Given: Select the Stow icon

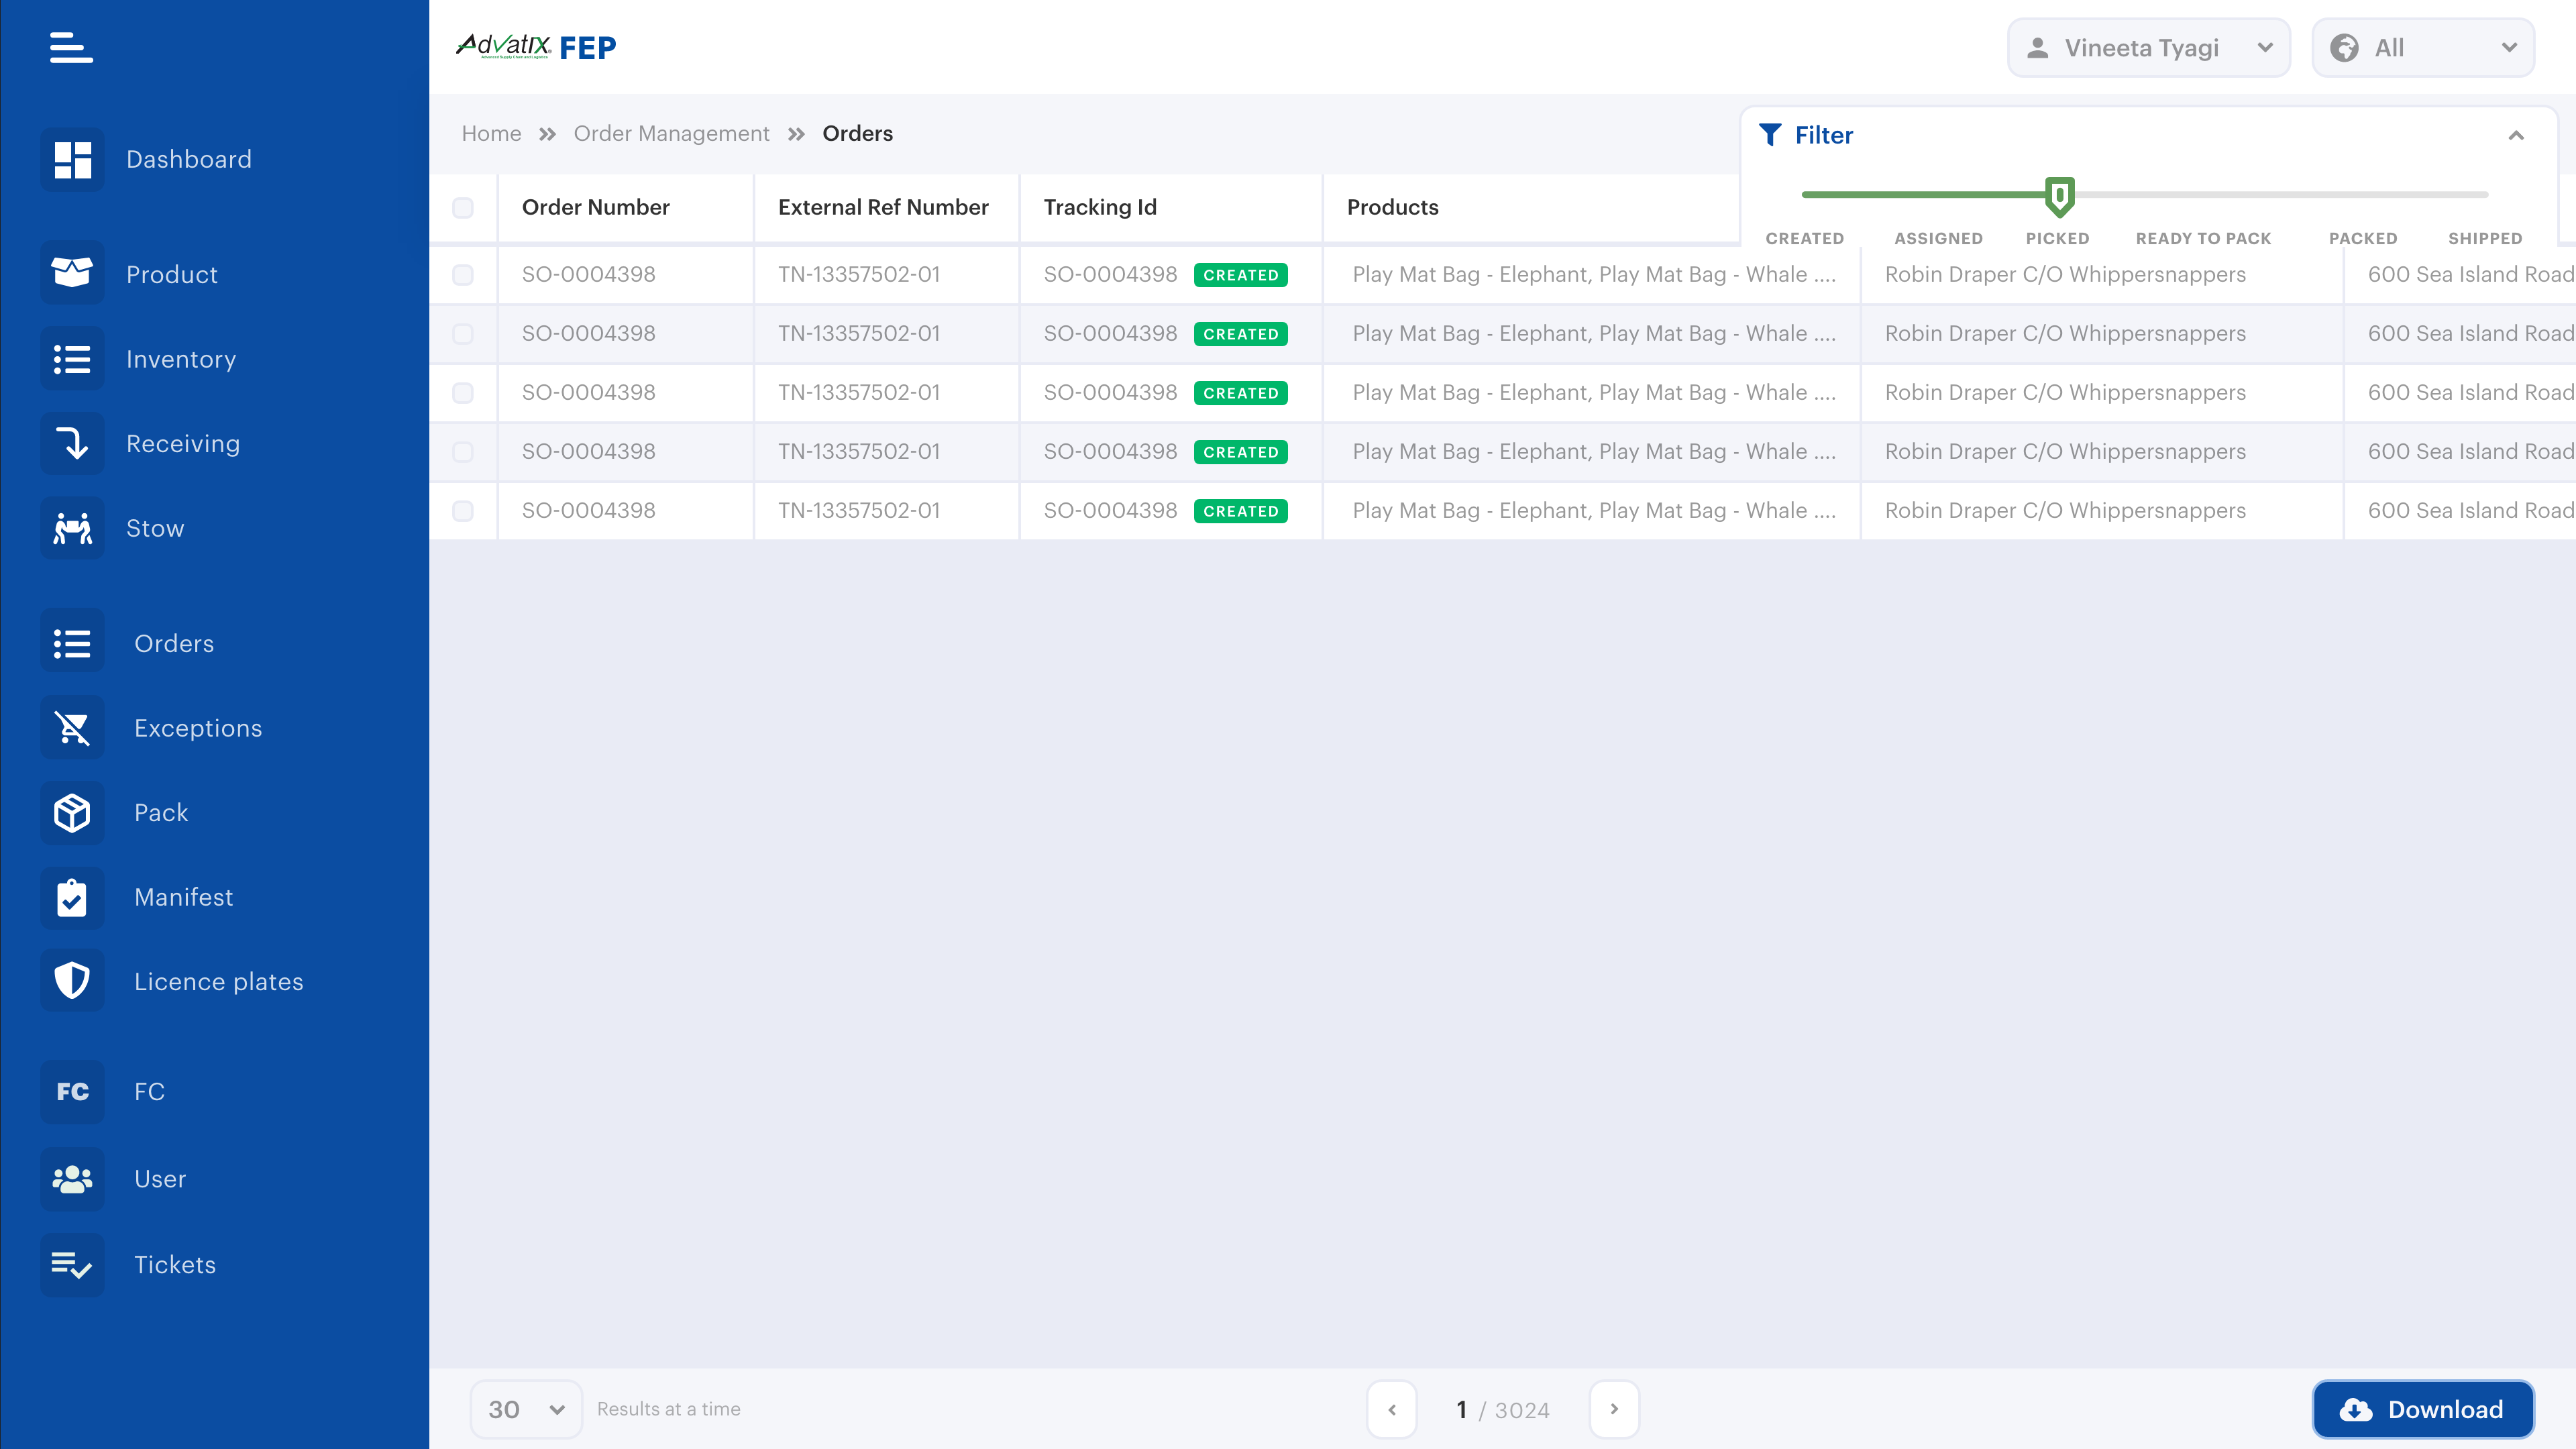Looking at the screenshot, I should coord(71,527).
